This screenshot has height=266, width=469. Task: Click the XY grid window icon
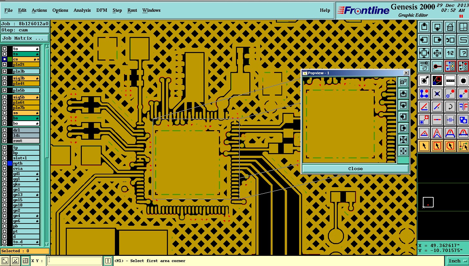click(x=463, y=27)
